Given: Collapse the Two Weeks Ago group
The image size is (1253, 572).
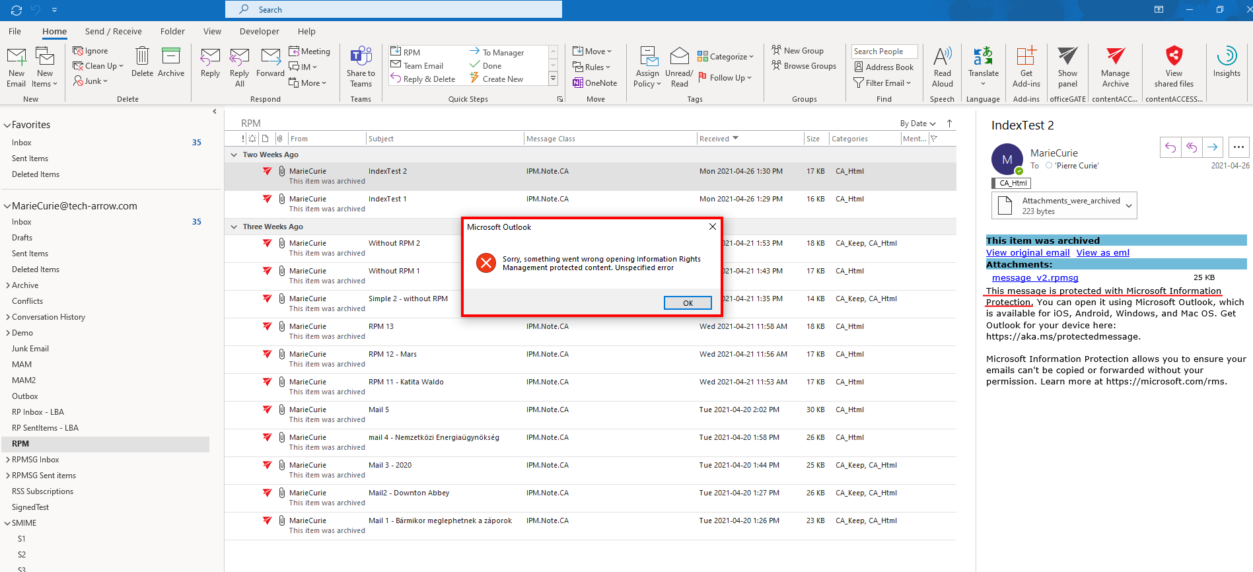Looking at the screenshot, I should point(234,155).
